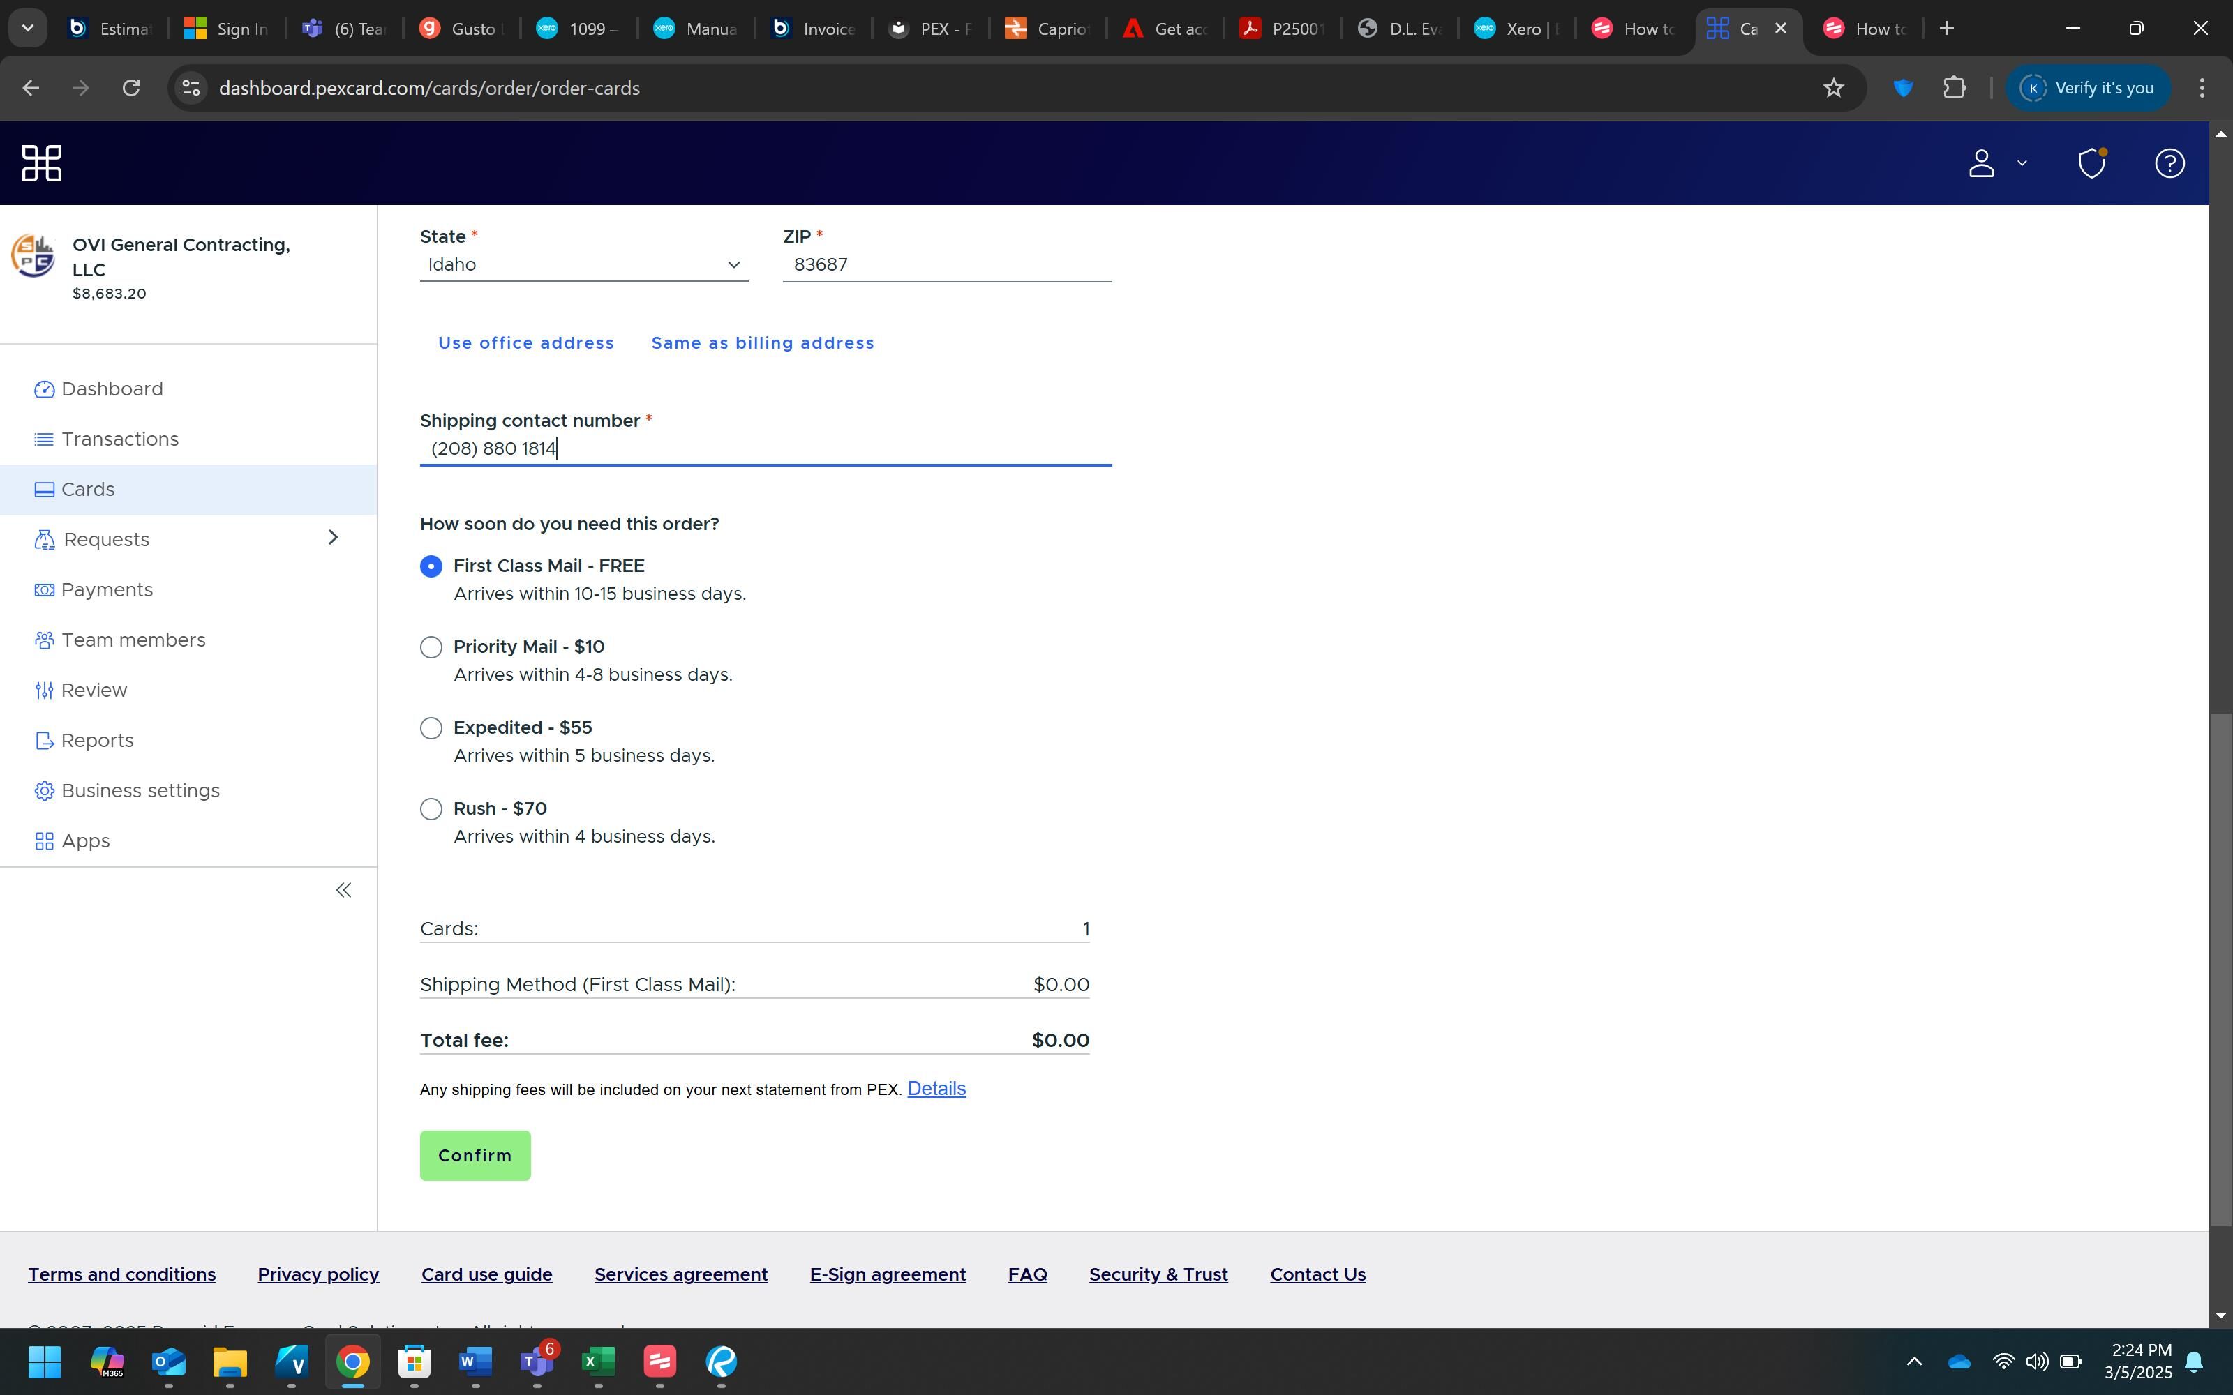Click Same as billing address link
2233x1395 pixels.
762,343
